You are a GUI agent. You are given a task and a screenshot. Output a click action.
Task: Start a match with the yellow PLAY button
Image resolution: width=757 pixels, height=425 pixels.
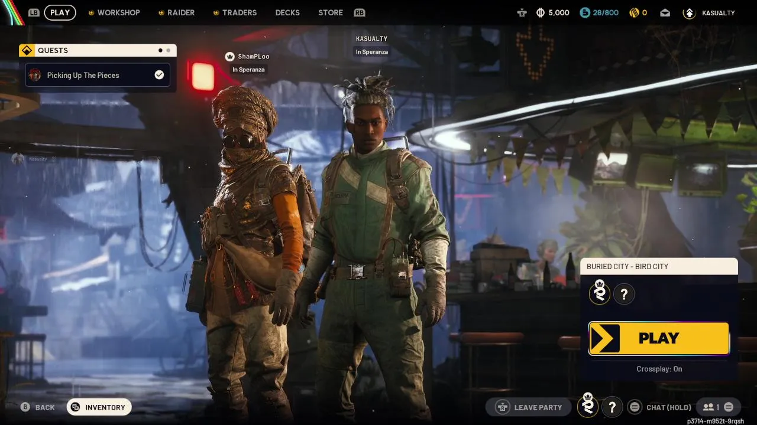(x=659, y=338)
